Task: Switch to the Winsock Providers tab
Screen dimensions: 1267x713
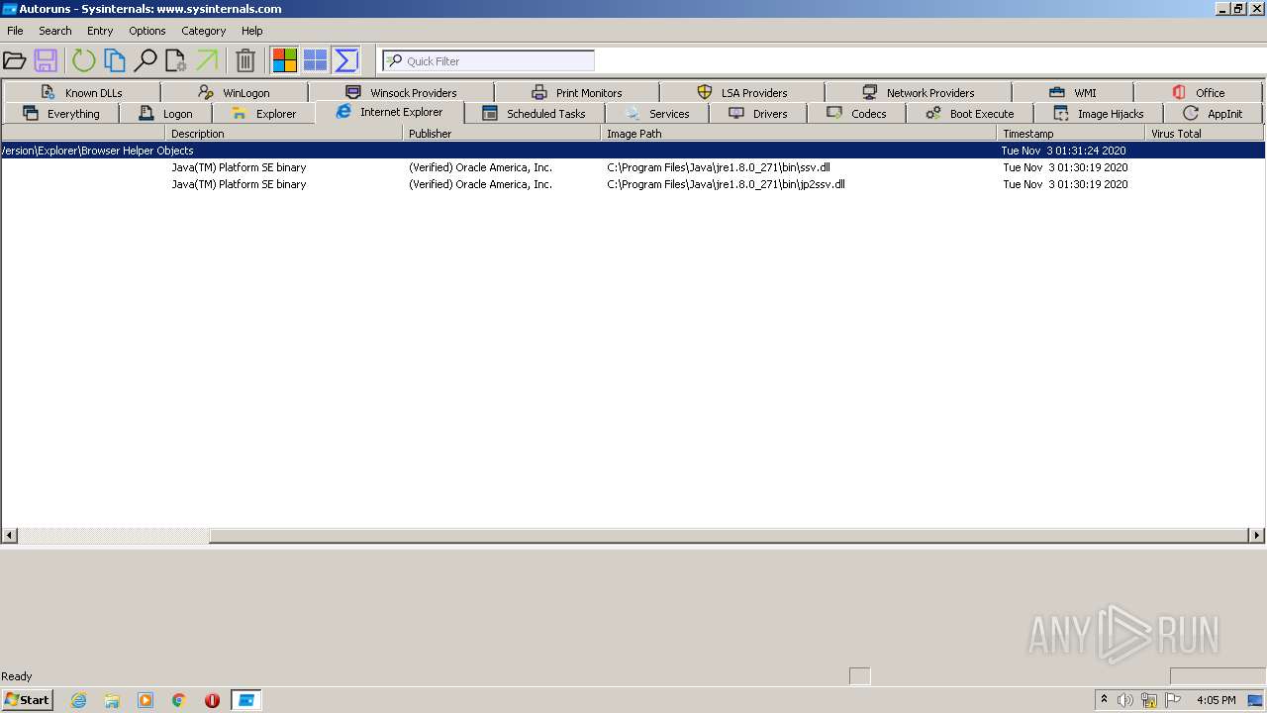Action: click(x=401, y=92)
